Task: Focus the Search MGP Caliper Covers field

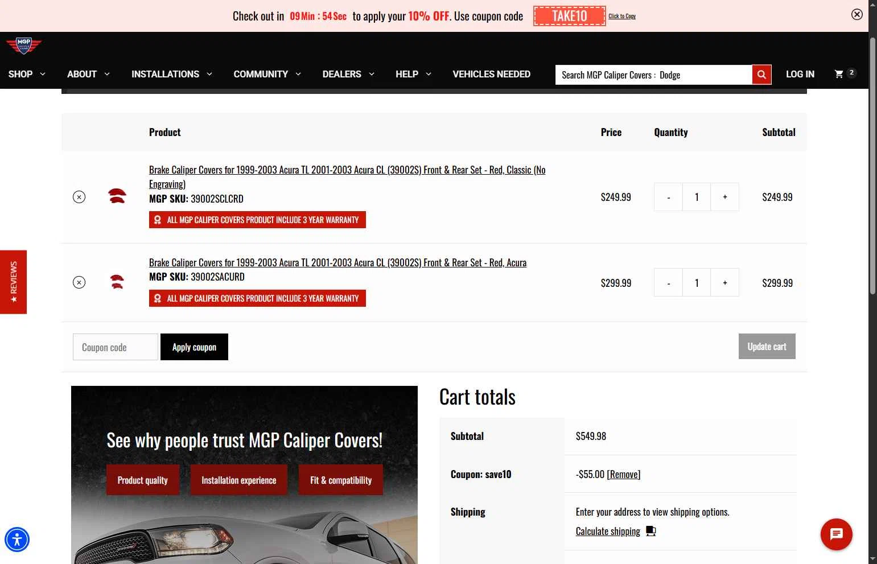Action: click(653, 75)
